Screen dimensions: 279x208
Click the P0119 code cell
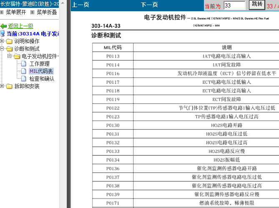113,99
